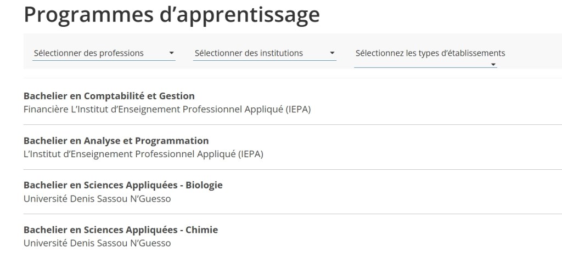This screenshot has height=258, width=562.
Task: Click the (IEPA) acronym in the Comptabilité row
Action: click(x=298, y=109)
